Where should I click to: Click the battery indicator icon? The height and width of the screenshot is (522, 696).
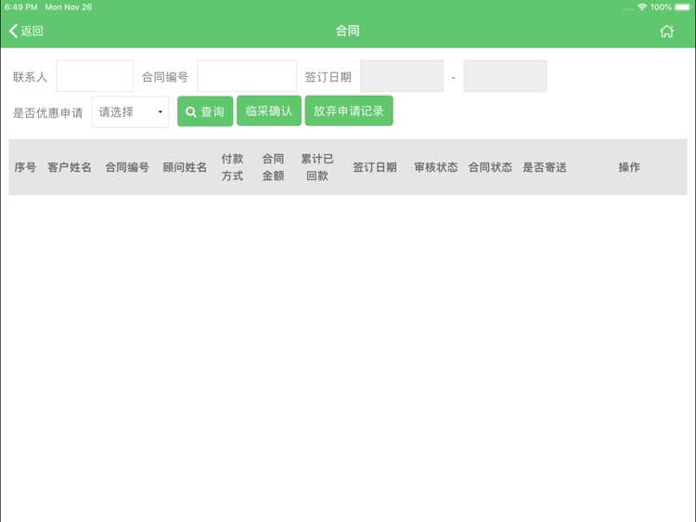pyautogui.click(x=682, y=7)
